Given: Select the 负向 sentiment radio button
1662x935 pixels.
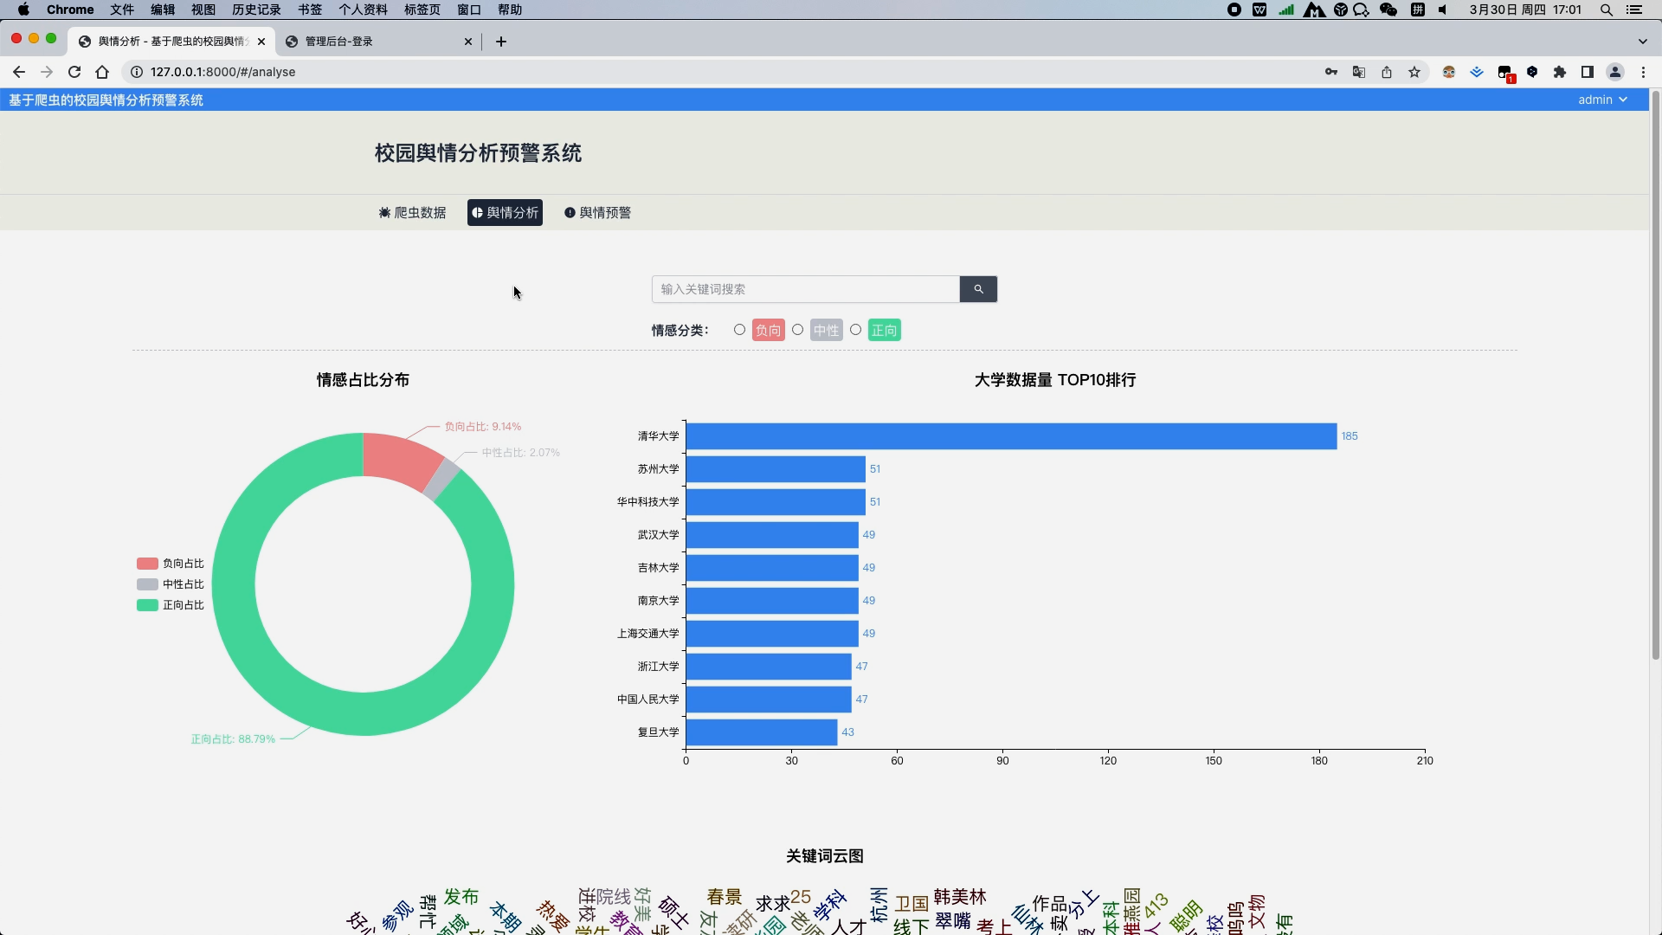Looking at the screenshot, I should click(x=739, y=330).
